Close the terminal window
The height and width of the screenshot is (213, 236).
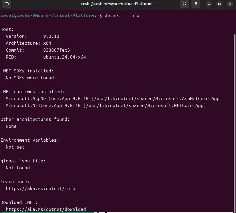[x=230, y=4]
